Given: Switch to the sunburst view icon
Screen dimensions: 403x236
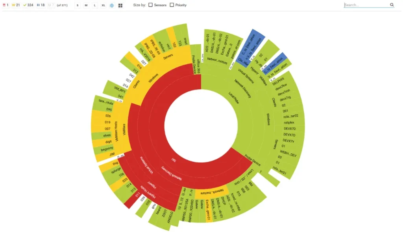Looking at the screenshot, I should pos(112,5).
